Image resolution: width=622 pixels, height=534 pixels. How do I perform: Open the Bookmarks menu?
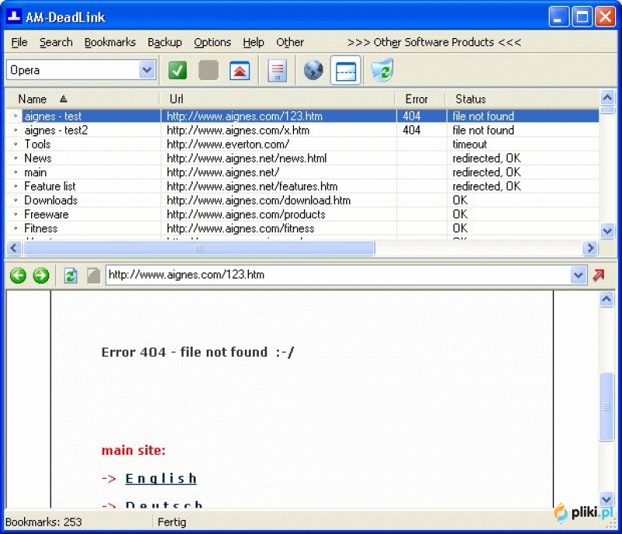coord(110,42)
